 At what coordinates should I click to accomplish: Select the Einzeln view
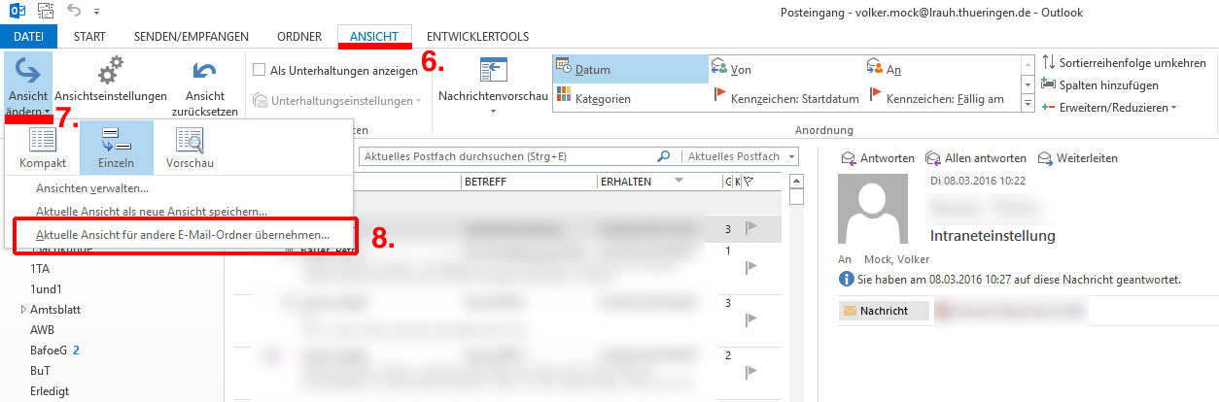pos(116,147)
